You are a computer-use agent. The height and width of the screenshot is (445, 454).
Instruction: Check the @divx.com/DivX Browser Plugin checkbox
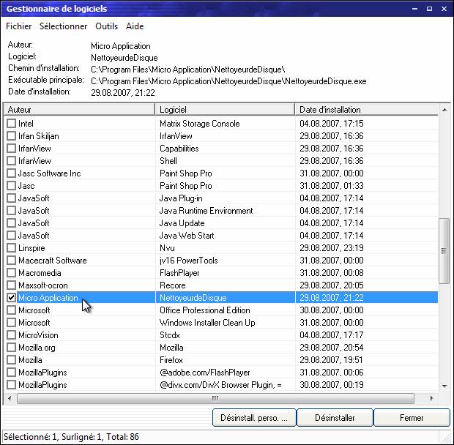point(11,385)
